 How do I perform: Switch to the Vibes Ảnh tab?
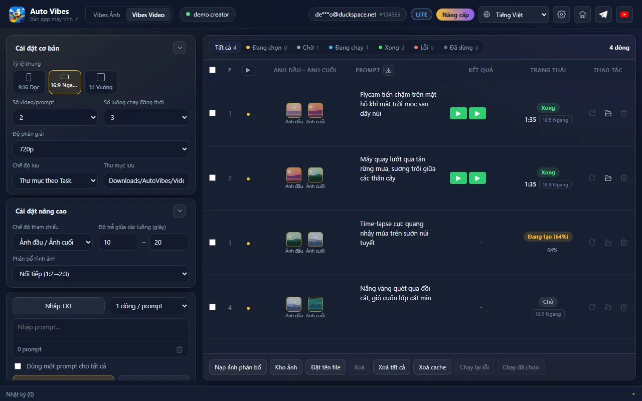(x=107, y=15)
